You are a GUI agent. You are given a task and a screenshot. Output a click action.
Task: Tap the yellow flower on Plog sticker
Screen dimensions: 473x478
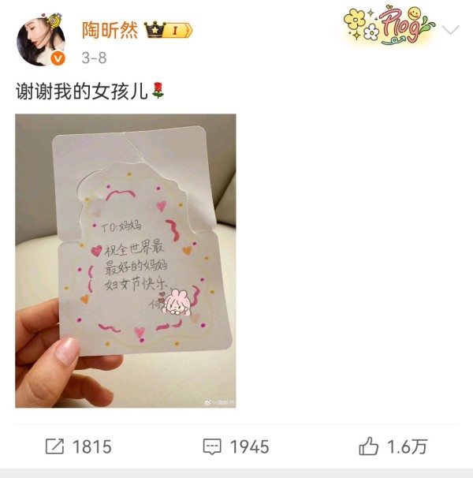click(x=355, y=19)
